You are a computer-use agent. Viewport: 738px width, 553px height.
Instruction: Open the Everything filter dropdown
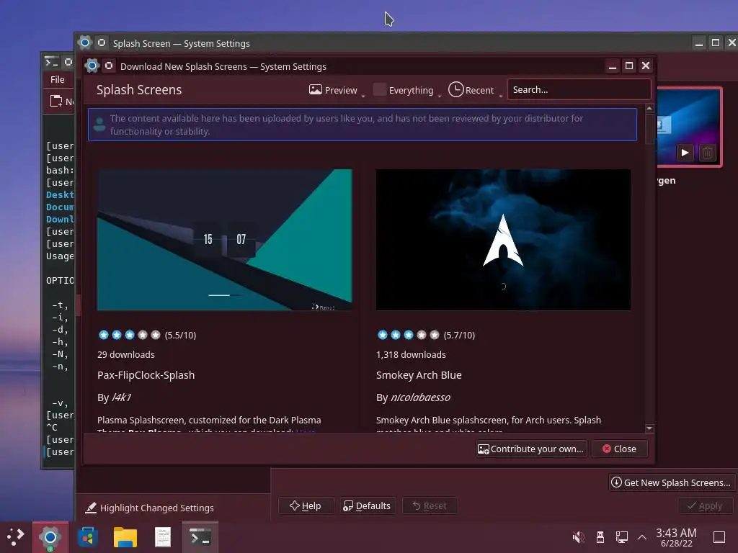pos(406,90)
